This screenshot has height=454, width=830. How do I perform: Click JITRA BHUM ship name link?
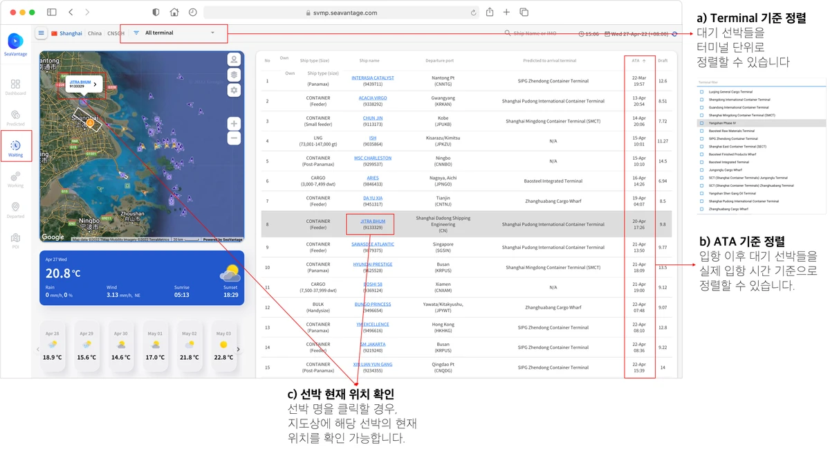[x=373, y=221]
